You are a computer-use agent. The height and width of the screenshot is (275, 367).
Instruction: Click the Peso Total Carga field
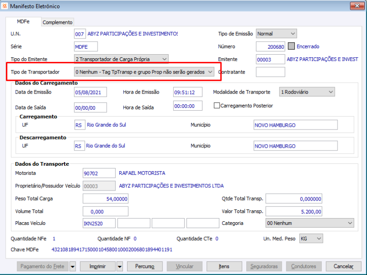(x=105, y=199)
